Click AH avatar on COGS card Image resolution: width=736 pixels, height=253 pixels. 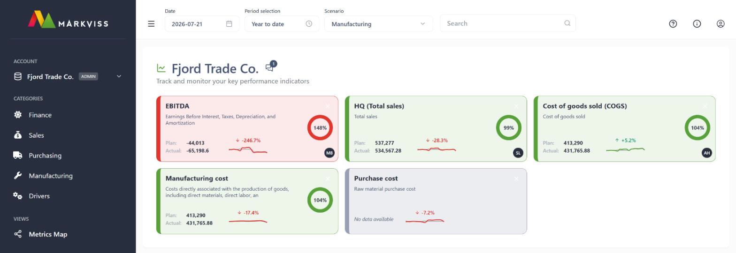[x=706, y=153]
